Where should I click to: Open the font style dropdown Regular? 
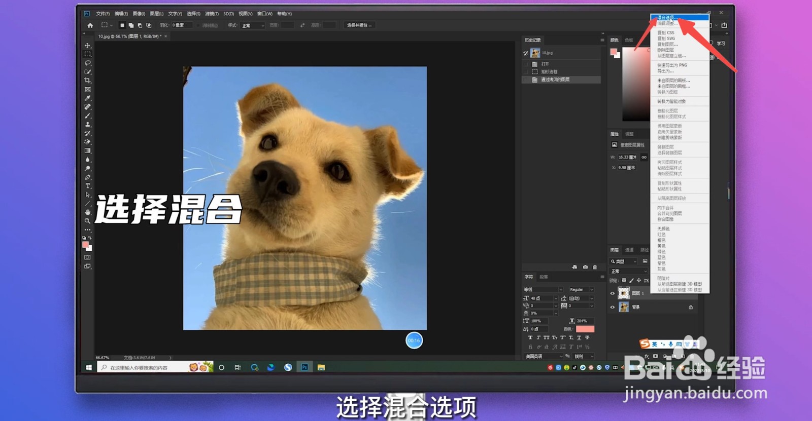pos(581,290)
